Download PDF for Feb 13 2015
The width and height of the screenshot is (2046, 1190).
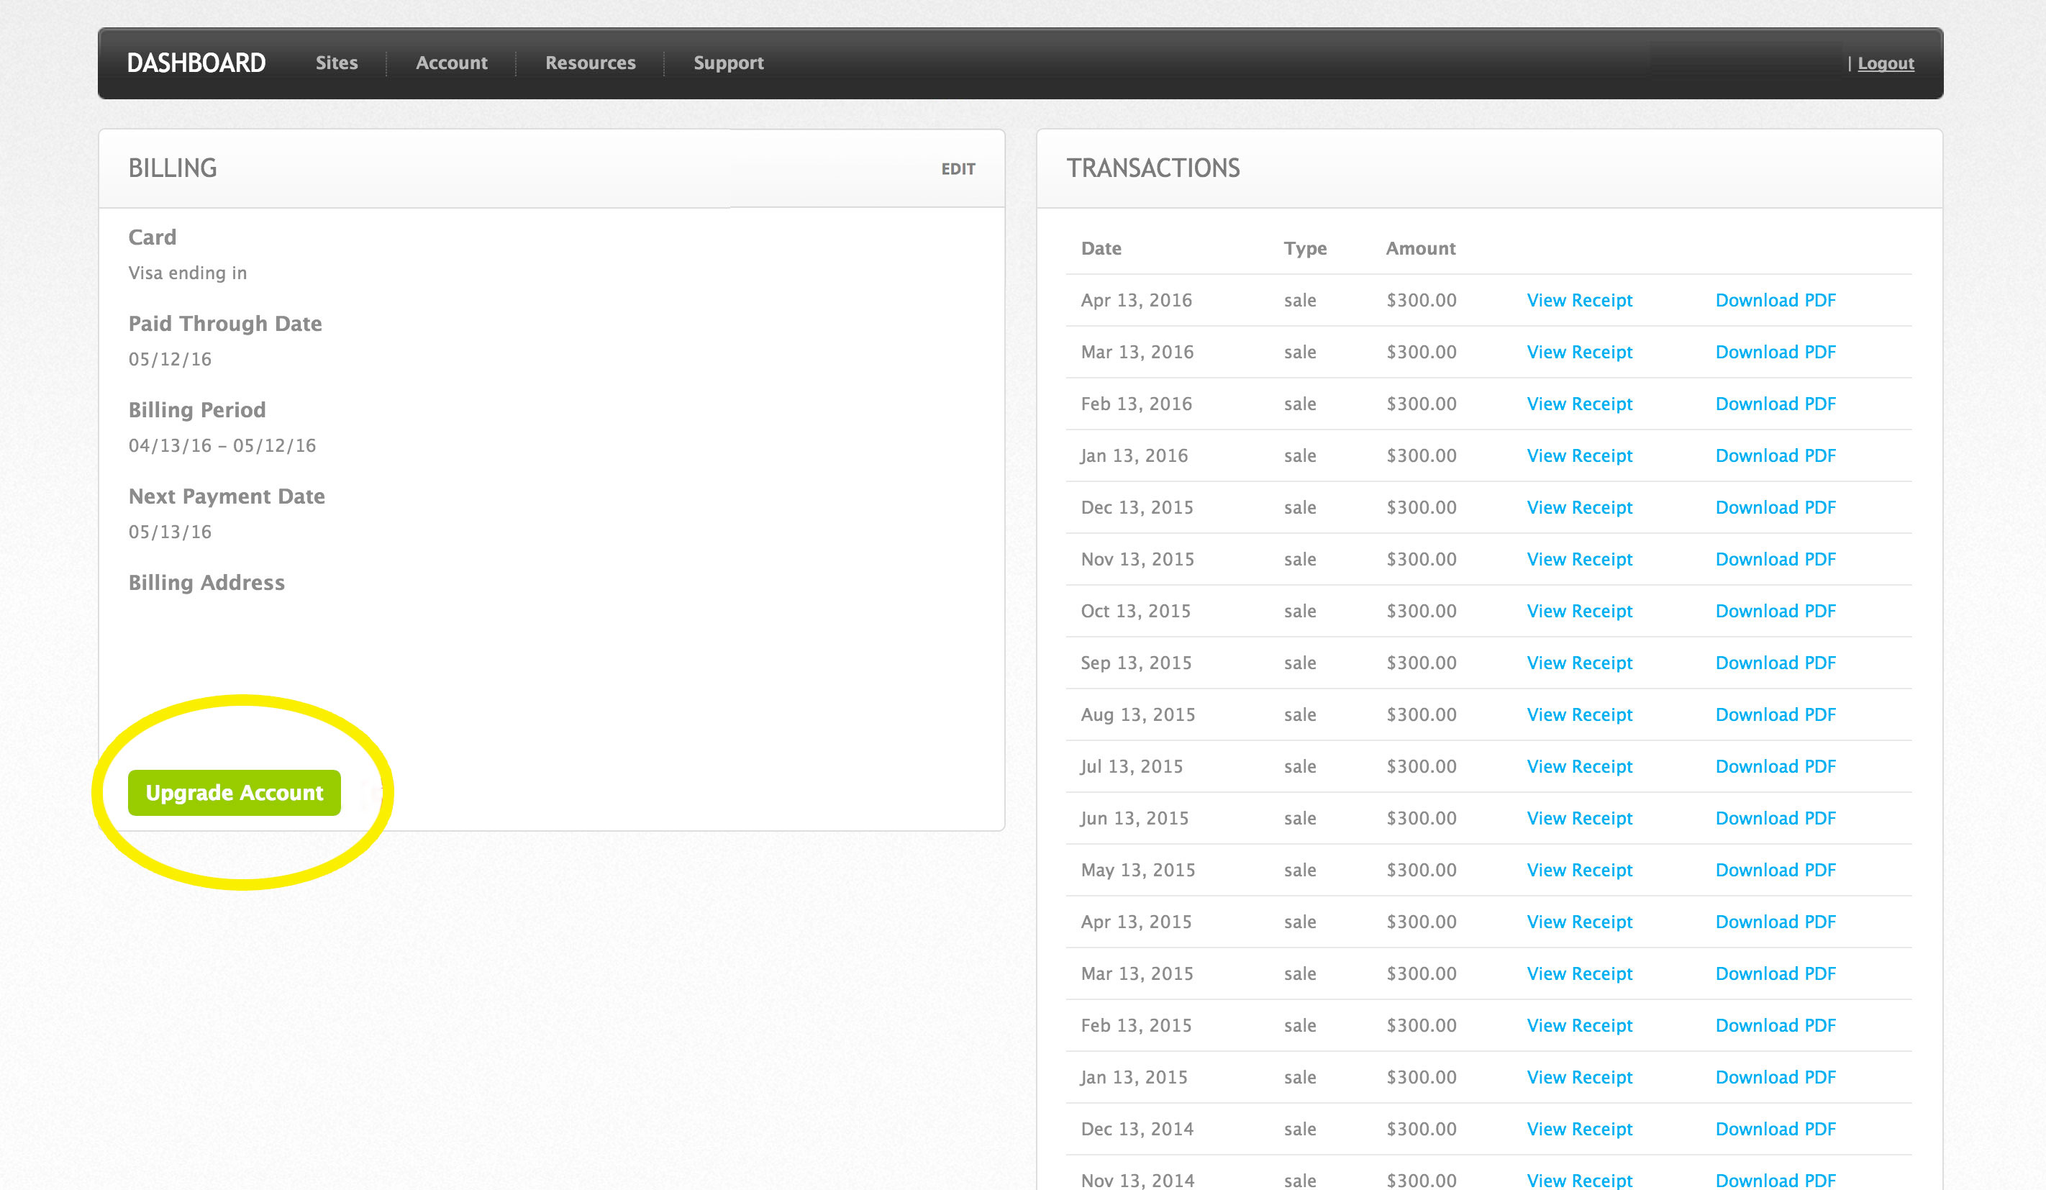coord(1774,1025)
